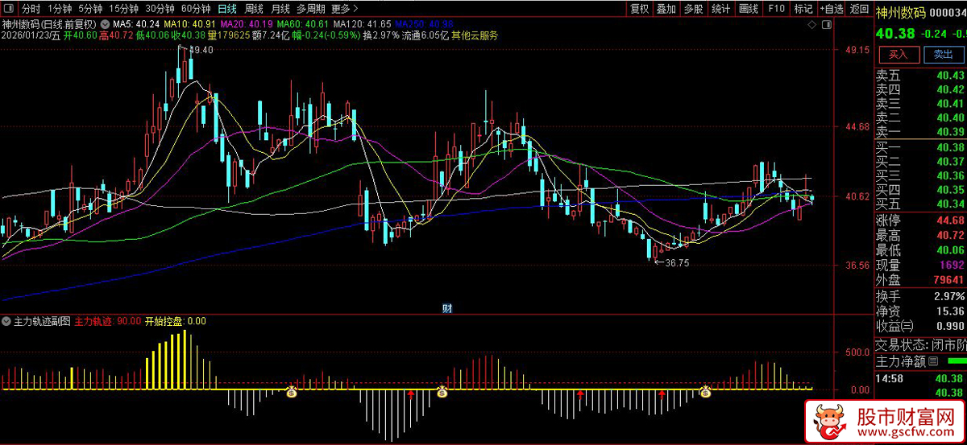The height and width of the screenshot is (445, 967).
Task: Select the 日线 daily chart tab
Action: pyautogui.click(x=227, y=9)
